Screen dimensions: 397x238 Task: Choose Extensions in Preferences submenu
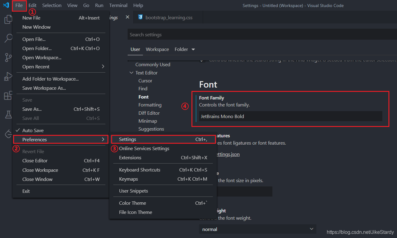pyautogui.click(x=163, y=157)
